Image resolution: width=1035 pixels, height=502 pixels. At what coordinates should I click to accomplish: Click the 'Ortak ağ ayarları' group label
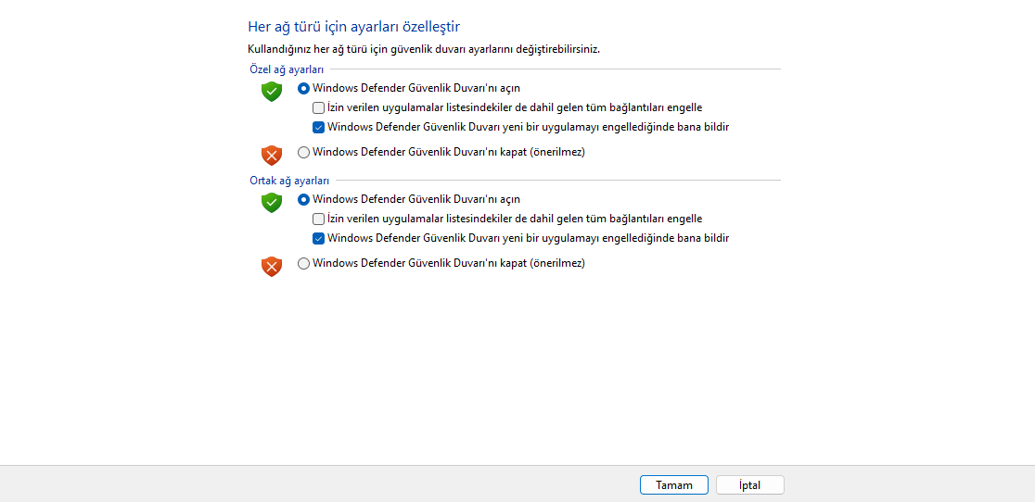pos(289,181)
